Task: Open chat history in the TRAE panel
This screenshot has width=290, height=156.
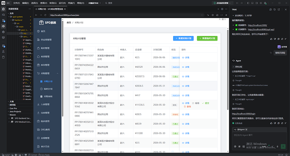Action: click(x=274, y=9)
